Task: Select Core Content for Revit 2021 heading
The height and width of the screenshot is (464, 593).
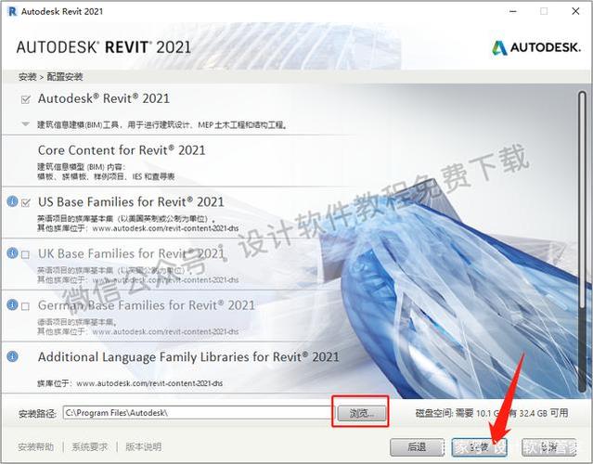Action: click(122, 150)
